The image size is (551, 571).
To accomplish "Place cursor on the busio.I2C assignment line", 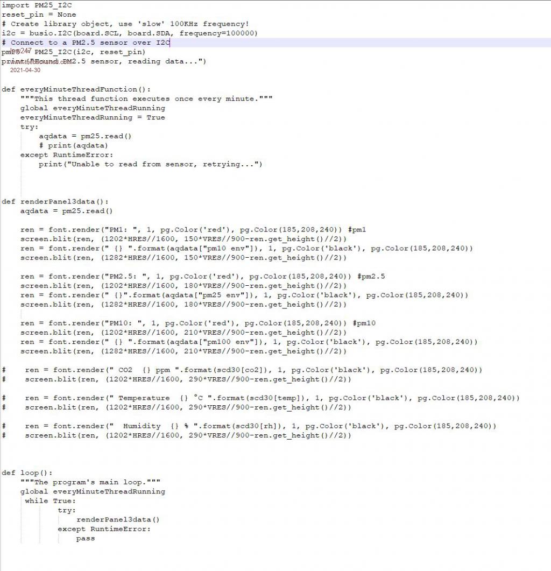I will [x=129, y=33].
